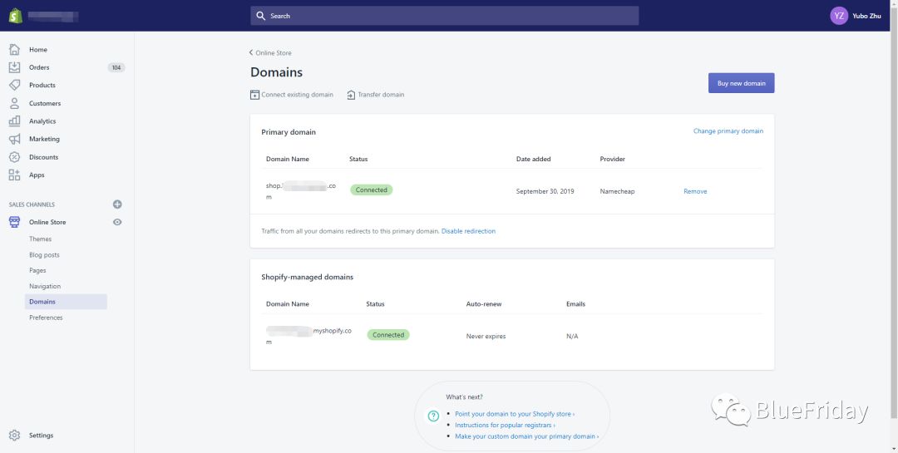View online store with eye icon
Screen dimensions: 898x453
click(x=117, y=222)
